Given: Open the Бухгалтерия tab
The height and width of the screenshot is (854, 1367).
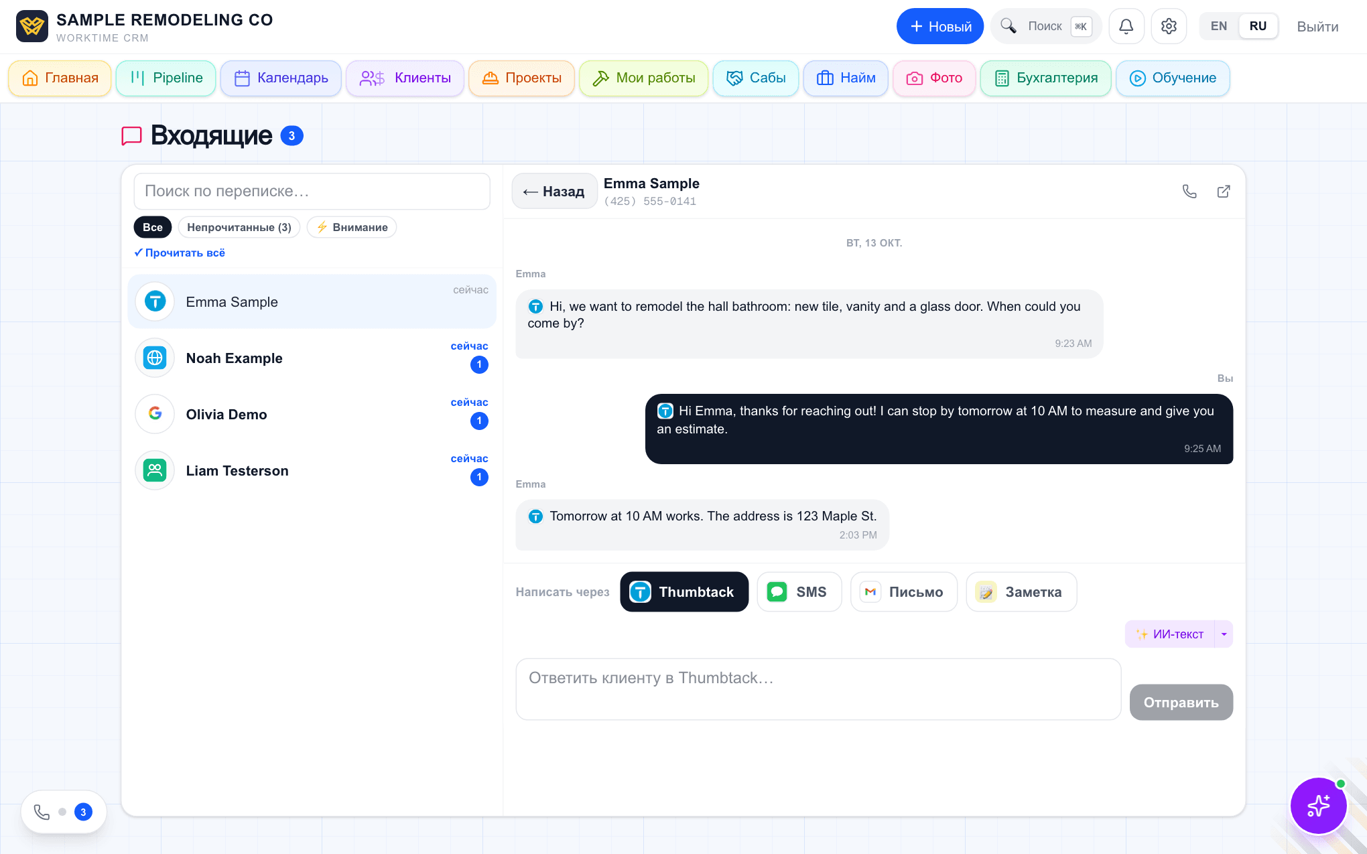Looking at the screenshot, I should coord(1046,78).
